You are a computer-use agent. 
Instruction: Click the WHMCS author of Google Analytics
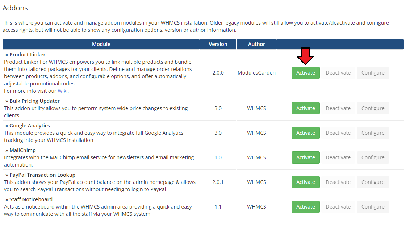[x=256, y=133]
